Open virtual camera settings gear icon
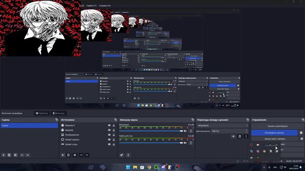The width and height of the screenshot is (305, 171). (x=302, y=139)
